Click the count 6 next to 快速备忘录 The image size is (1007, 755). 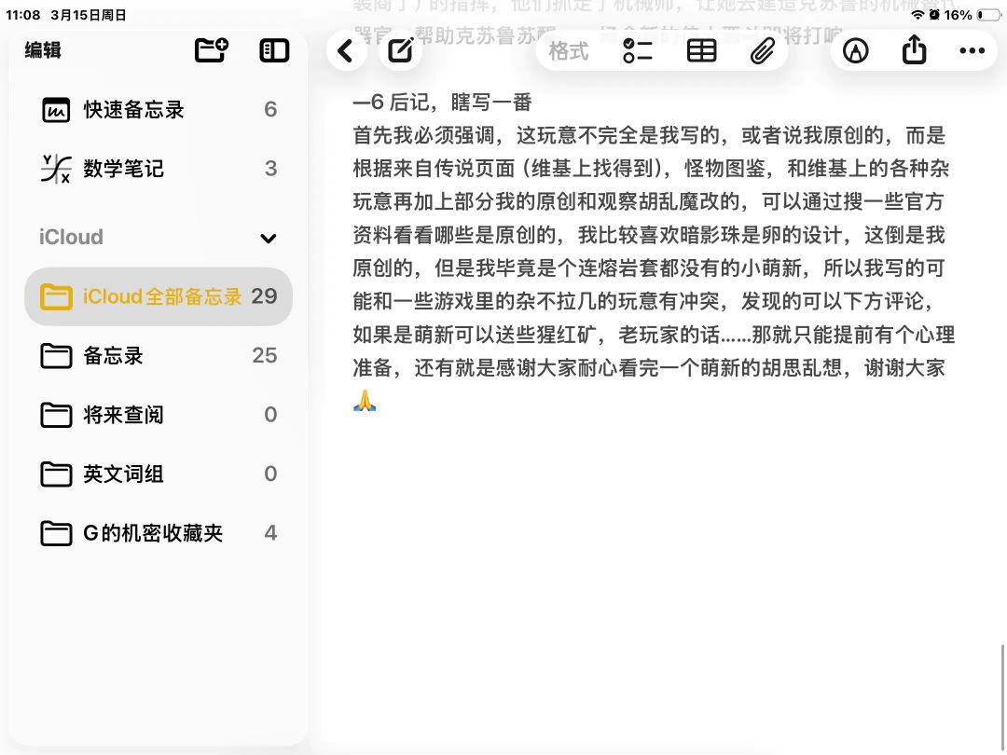270,109
